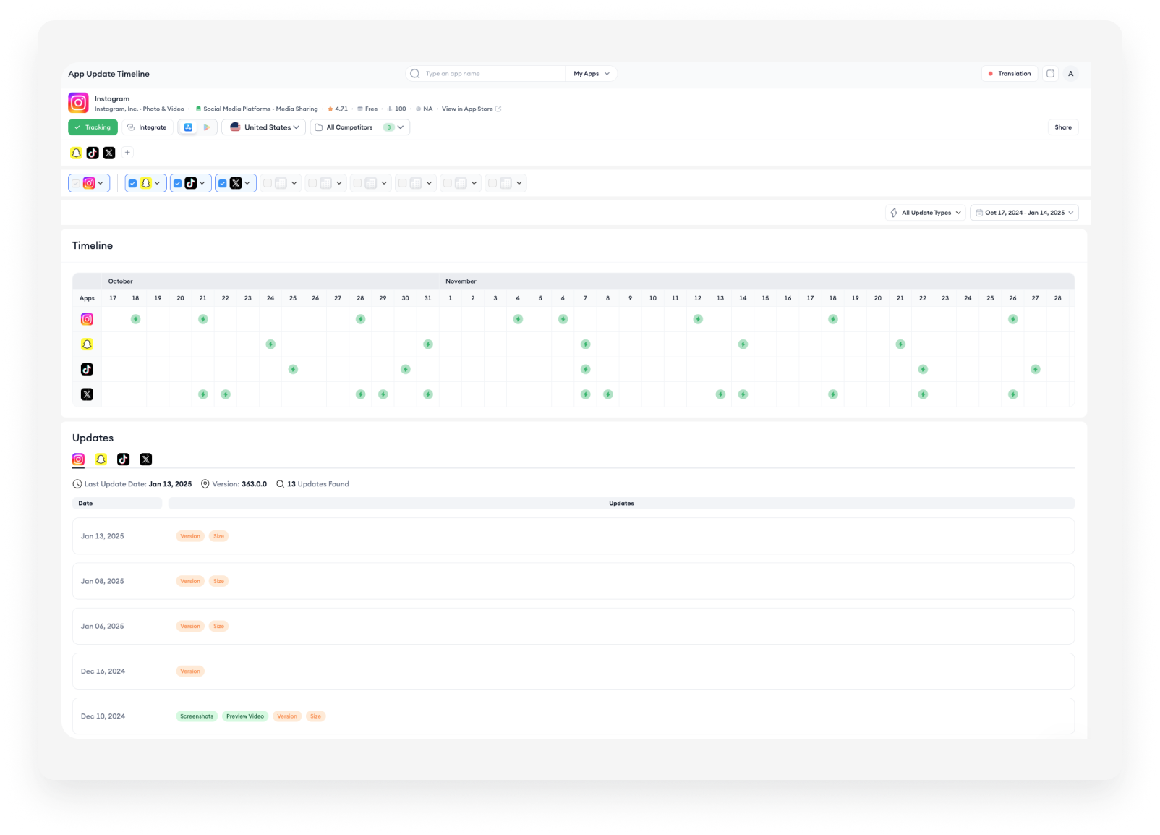Open the user avatar labeled A
This screenshot has width=1160, height=835.
pyautogui.click(x=1071, y=74)
